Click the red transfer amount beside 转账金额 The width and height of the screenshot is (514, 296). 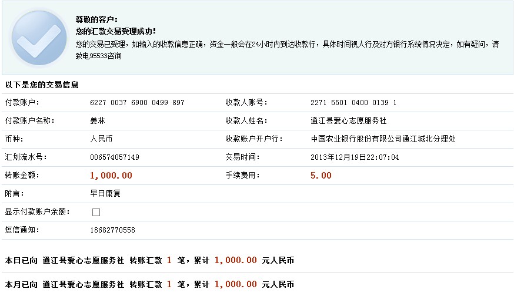coord(111,176)
